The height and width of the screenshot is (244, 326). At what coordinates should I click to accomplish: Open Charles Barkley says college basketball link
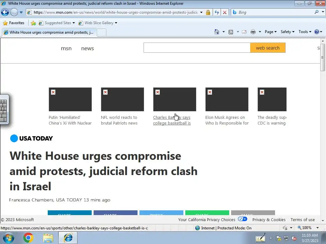click(x=172, y=120)
